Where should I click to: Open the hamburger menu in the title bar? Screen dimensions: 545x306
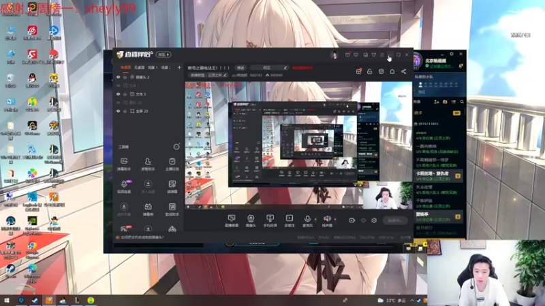pos(382,55)
